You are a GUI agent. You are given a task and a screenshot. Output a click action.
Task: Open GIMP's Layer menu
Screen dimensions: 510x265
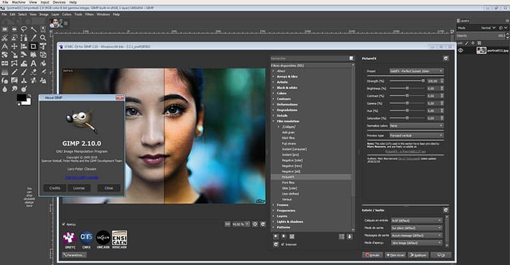click(55, 14)
